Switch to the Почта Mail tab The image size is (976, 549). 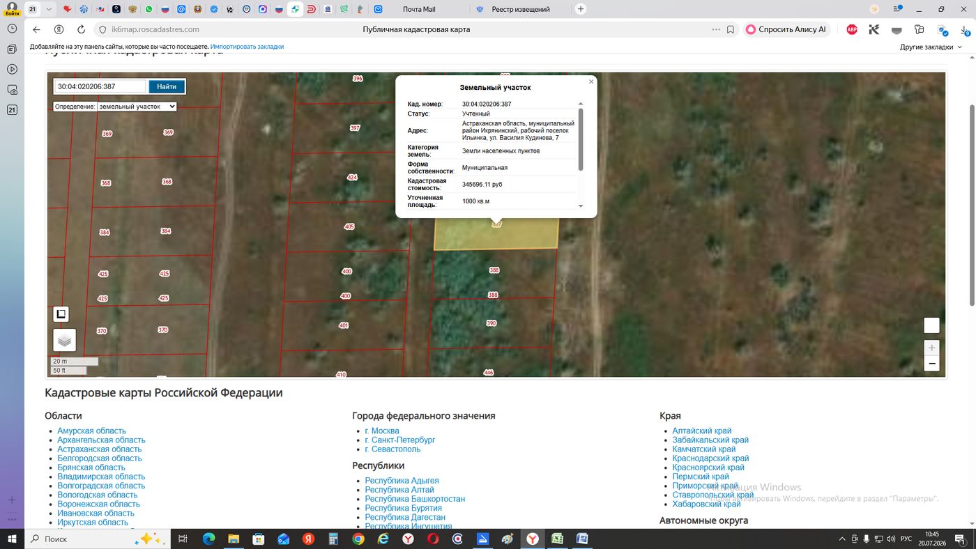[419, 9]
